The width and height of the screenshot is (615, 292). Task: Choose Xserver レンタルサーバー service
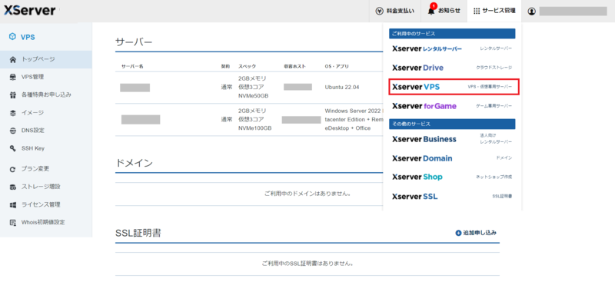coord(452,48)
